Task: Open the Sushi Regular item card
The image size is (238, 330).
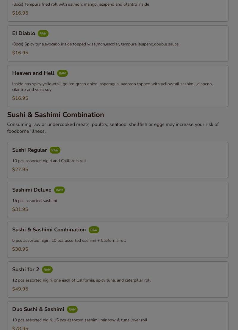Action: click(x=118, y=160)
